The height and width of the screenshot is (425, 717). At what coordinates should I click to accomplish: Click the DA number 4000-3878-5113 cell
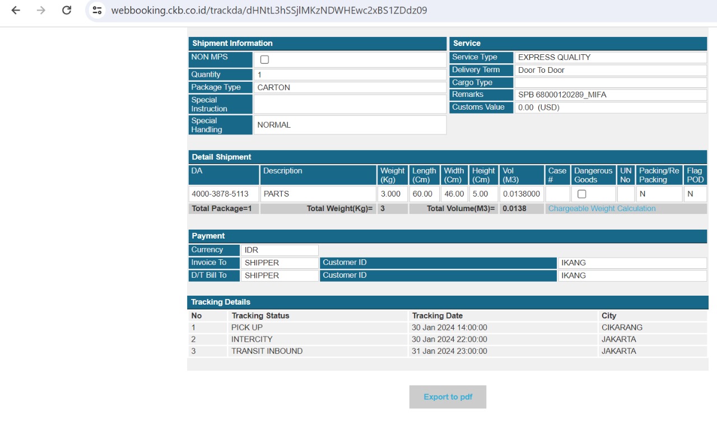pos(224,194)
